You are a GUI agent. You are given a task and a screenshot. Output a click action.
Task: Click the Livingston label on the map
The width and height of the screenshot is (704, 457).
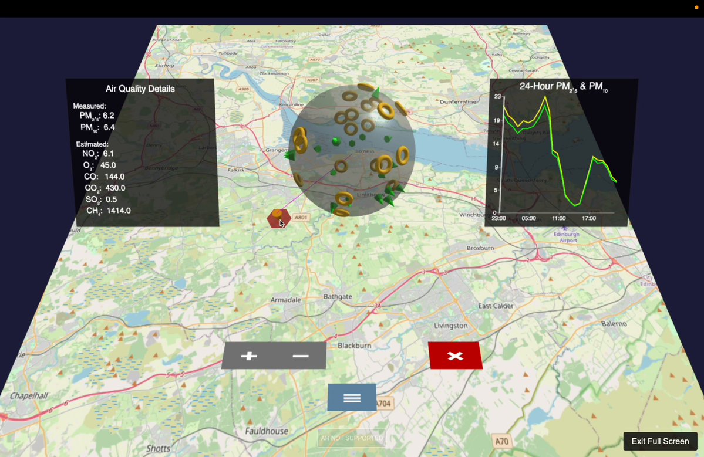(x=451, y=326)
